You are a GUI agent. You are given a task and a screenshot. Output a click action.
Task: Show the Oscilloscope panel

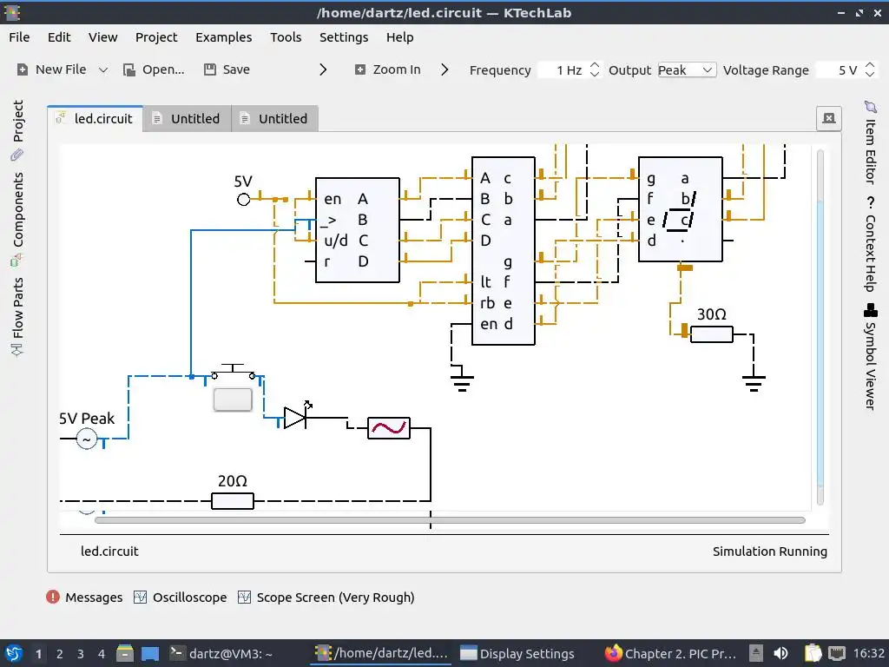[181, 598]
